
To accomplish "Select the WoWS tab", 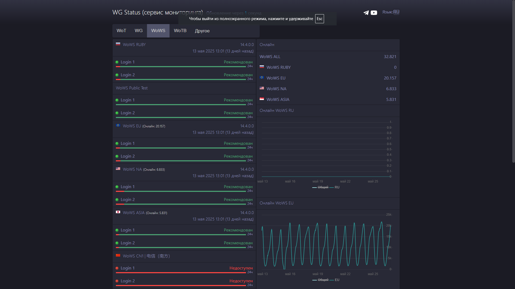I will click(158, 31).
